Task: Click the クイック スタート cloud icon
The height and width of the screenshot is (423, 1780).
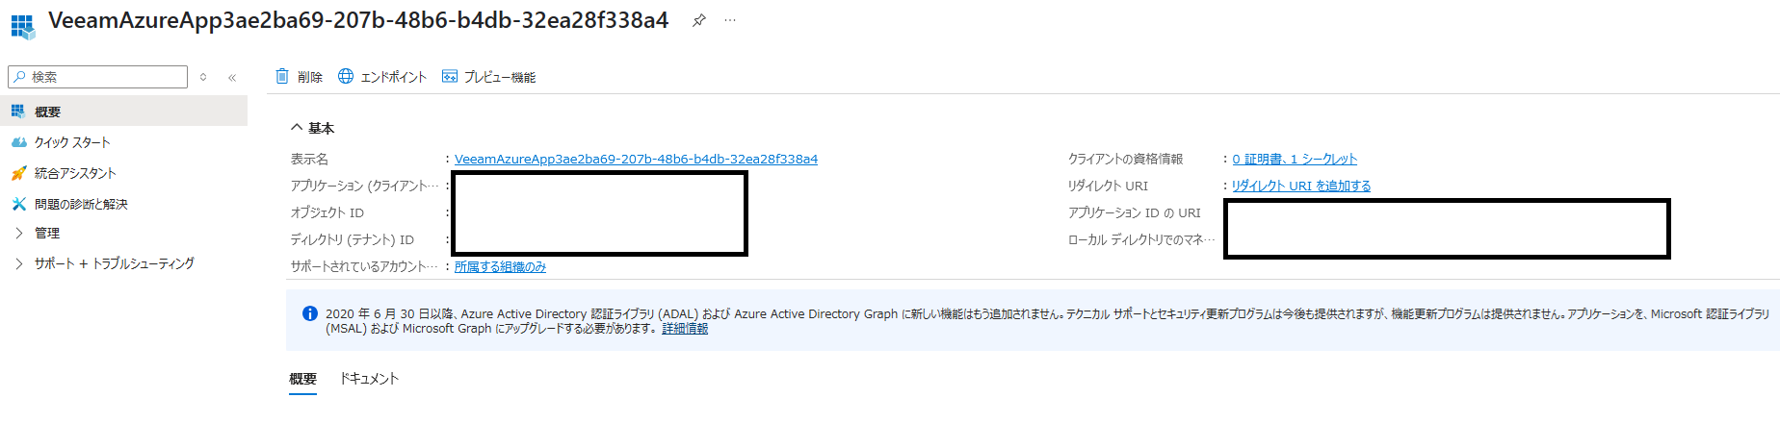Action: coord(18,142)
